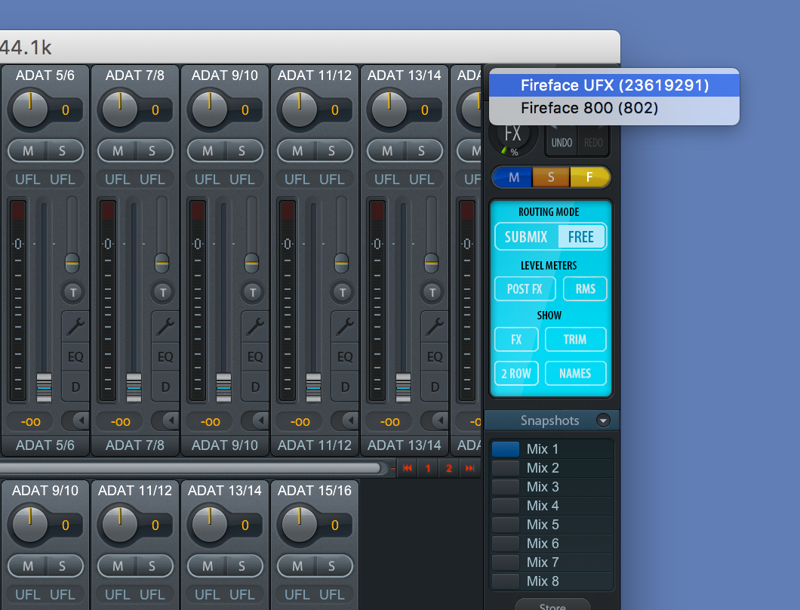Show EQ for upper-row ADAT 13/14
The height and width of the screenshot is (610, 800).
pos(435,357)
